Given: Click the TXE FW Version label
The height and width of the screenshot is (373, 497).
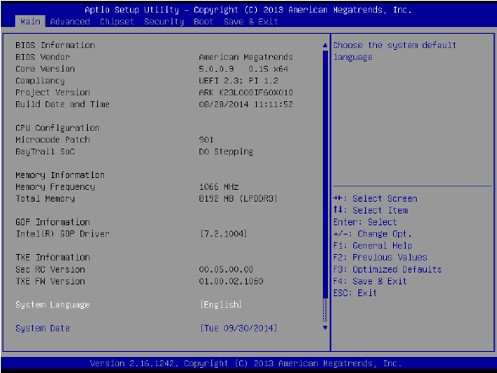Looking at the screenshot, I should (50, 281).
